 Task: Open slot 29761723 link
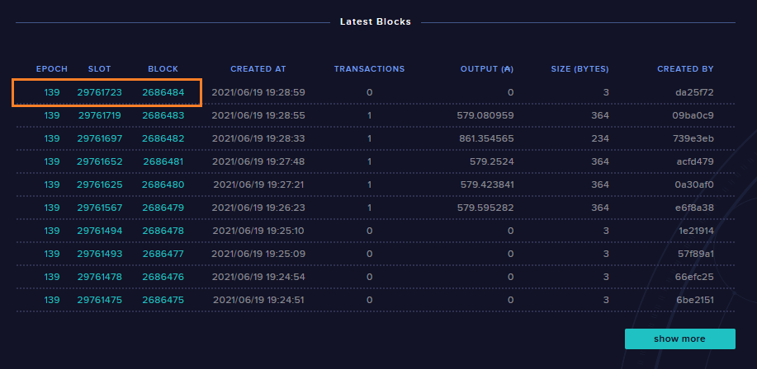100,92
